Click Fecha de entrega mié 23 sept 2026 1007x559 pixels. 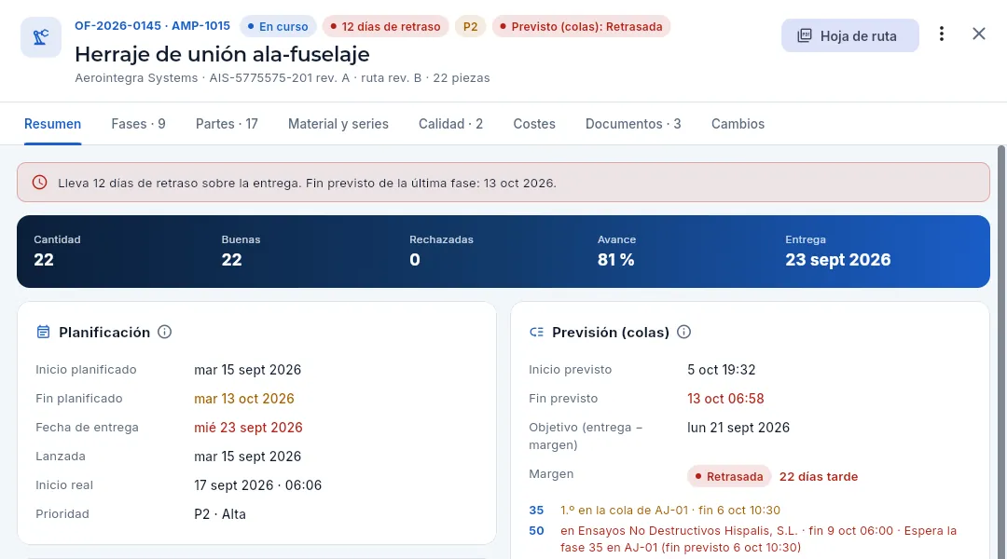pyautogui.click(x=248, y=428)
